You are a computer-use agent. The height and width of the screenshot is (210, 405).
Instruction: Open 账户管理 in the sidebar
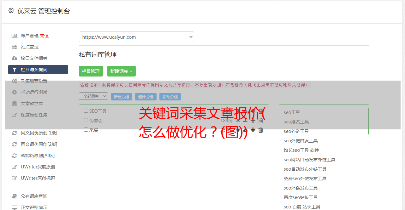[x=30, y=36]
